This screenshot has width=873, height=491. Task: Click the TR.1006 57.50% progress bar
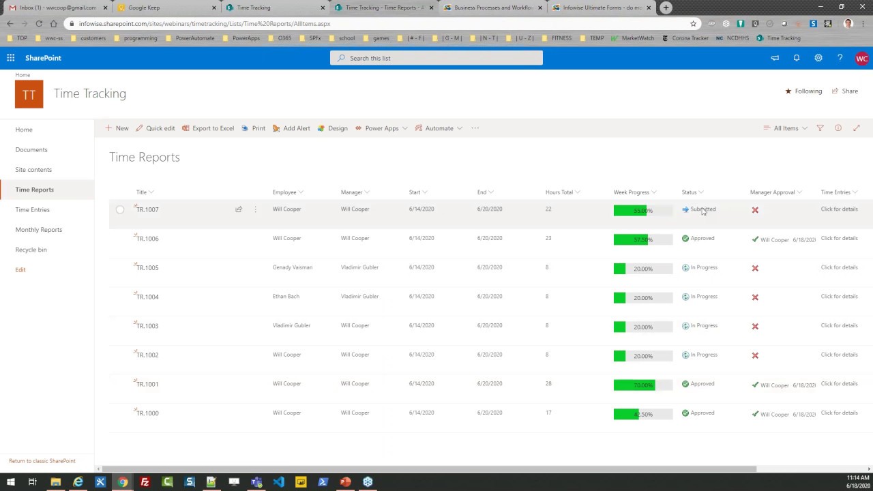click(x=643, y=239)
